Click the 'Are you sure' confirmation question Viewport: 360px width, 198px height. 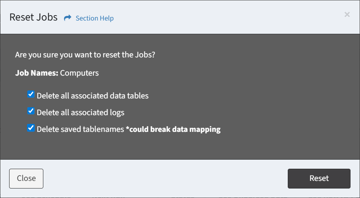click(85, 55)
